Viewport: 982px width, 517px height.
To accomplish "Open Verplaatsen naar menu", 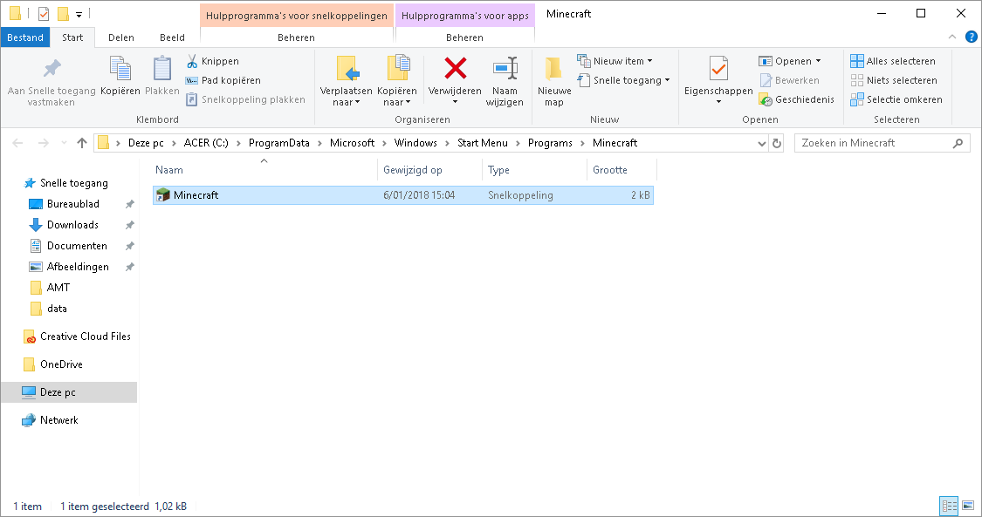I will click(347, 81).
